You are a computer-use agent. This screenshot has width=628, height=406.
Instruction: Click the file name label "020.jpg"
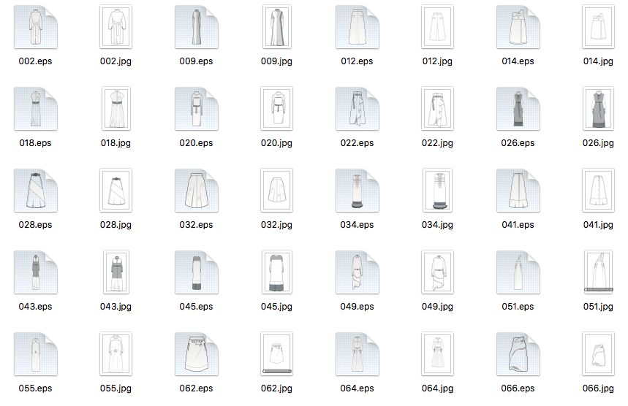click(277, 143)
